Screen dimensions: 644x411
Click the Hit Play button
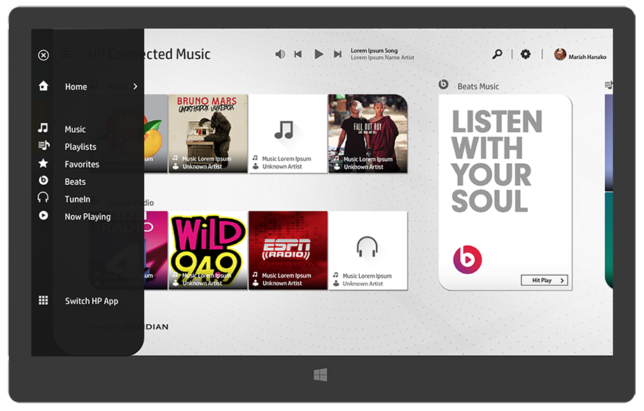coord(544,280)
